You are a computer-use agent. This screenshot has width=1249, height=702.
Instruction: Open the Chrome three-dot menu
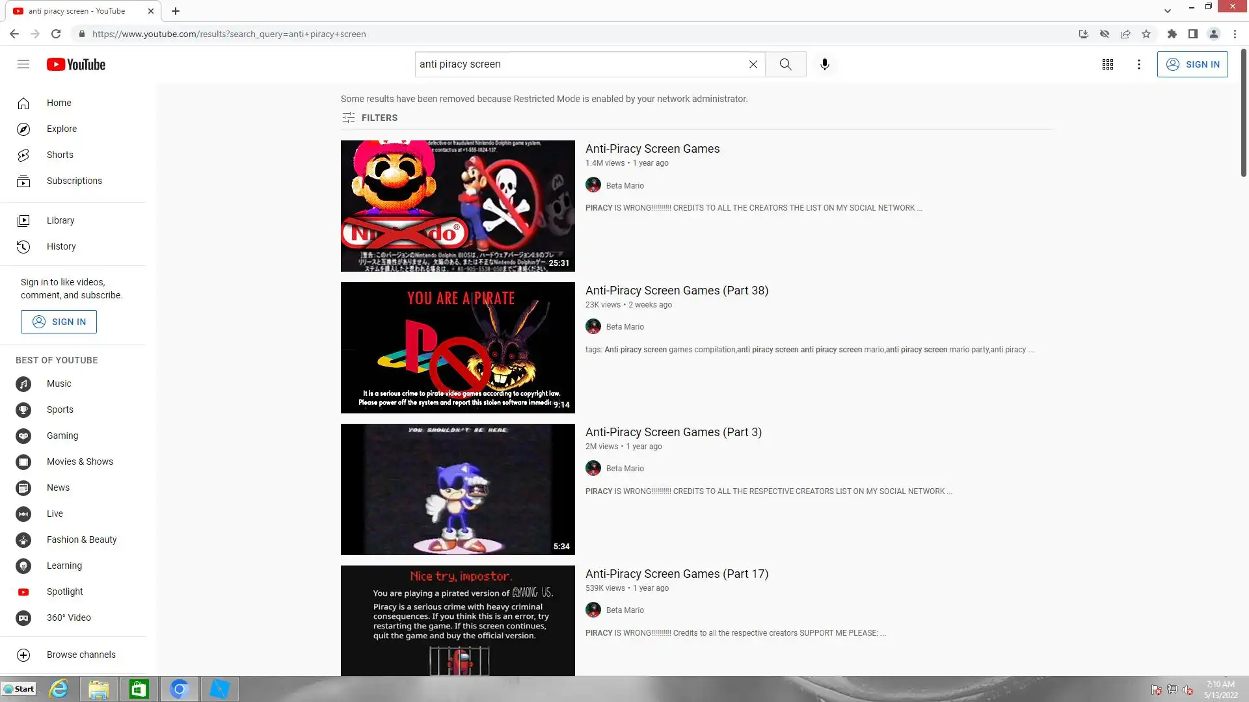pyautogui.click(x=1235, y=34)
